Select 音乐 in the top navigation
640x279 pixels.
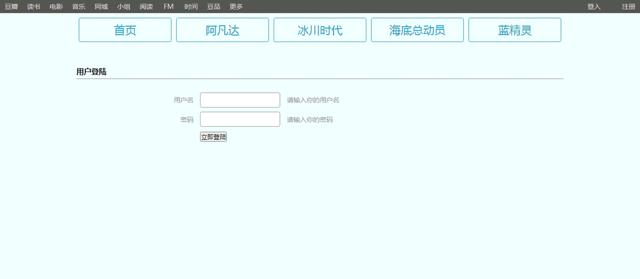(x=79, y=6)
